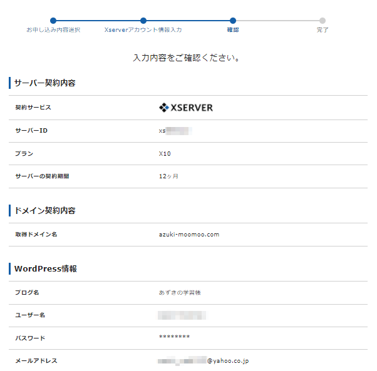Click the 契約サービス row label
This screenshot has width=377, height=371.
[x=33, y=108]
